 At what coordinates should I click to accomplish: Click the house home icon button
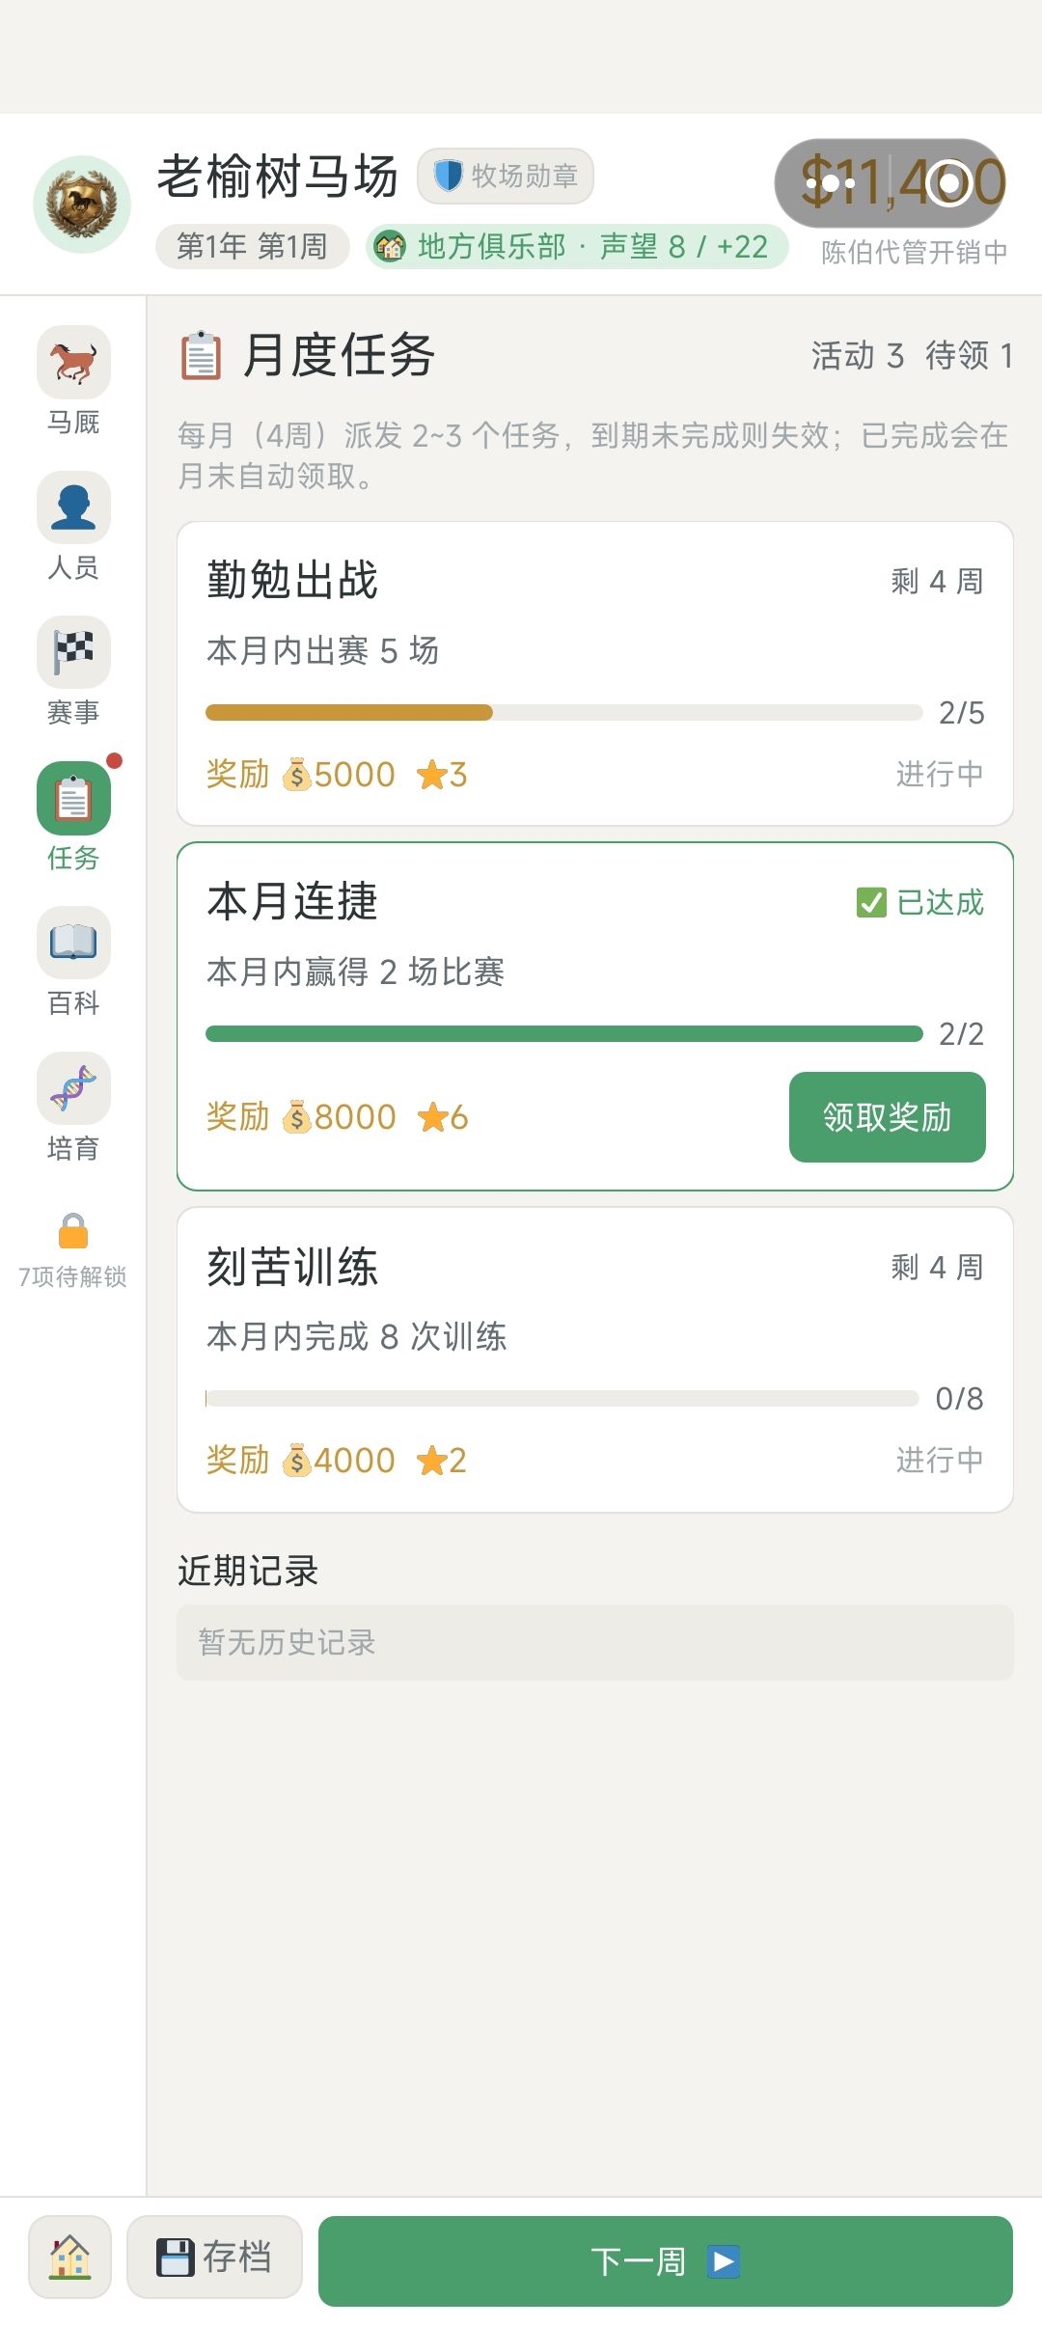[x=69, y=2258]
